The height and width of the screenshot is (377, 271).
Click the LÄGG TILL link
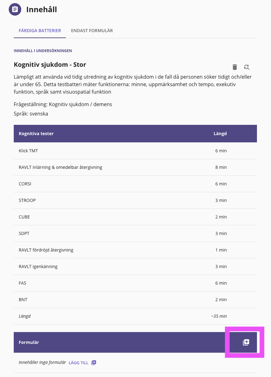point(79,363)
